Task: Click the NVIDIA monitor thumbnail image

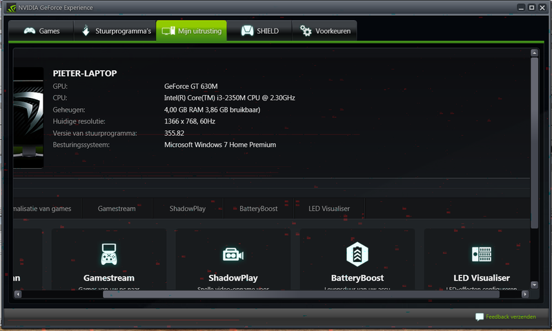Action: [28, 118]
